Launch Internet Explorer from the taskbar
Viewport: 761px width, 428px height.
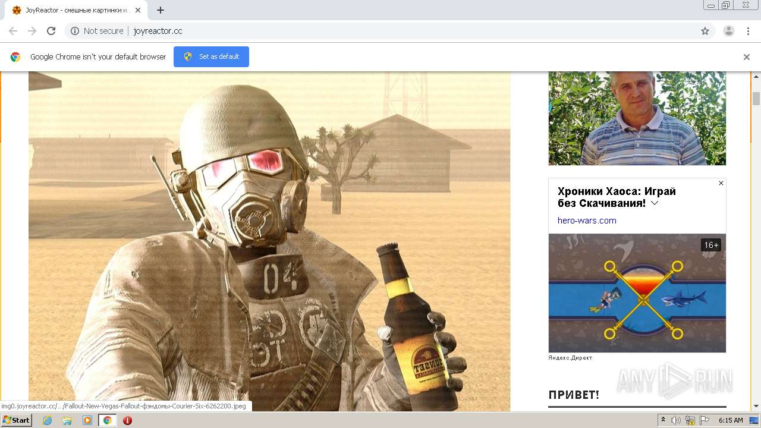point(47,420)
